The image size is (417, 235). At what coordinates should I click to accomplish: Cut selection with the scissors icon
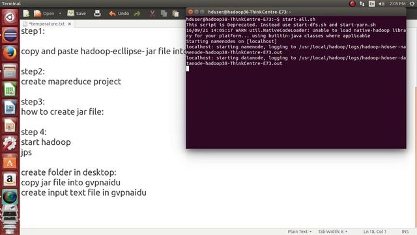152,13
